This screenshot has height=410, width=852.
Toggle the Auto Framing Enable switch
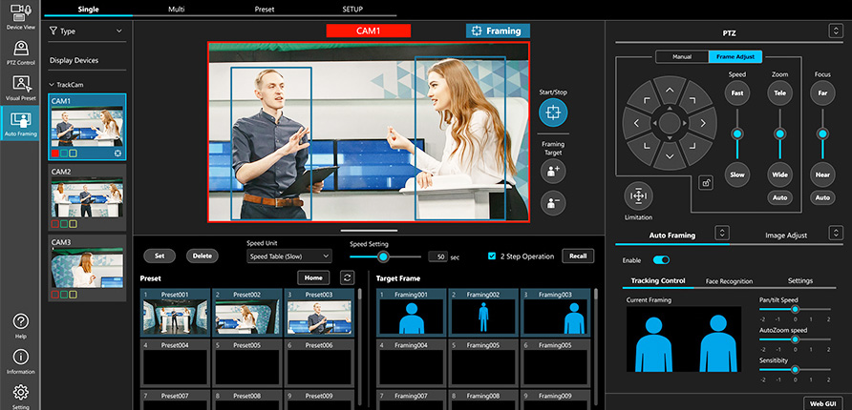pos(661,259)
